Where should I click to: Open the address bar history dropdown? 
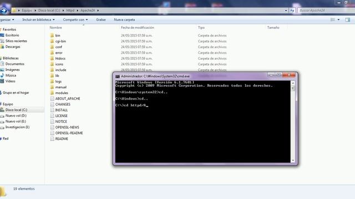pos(286,11)
